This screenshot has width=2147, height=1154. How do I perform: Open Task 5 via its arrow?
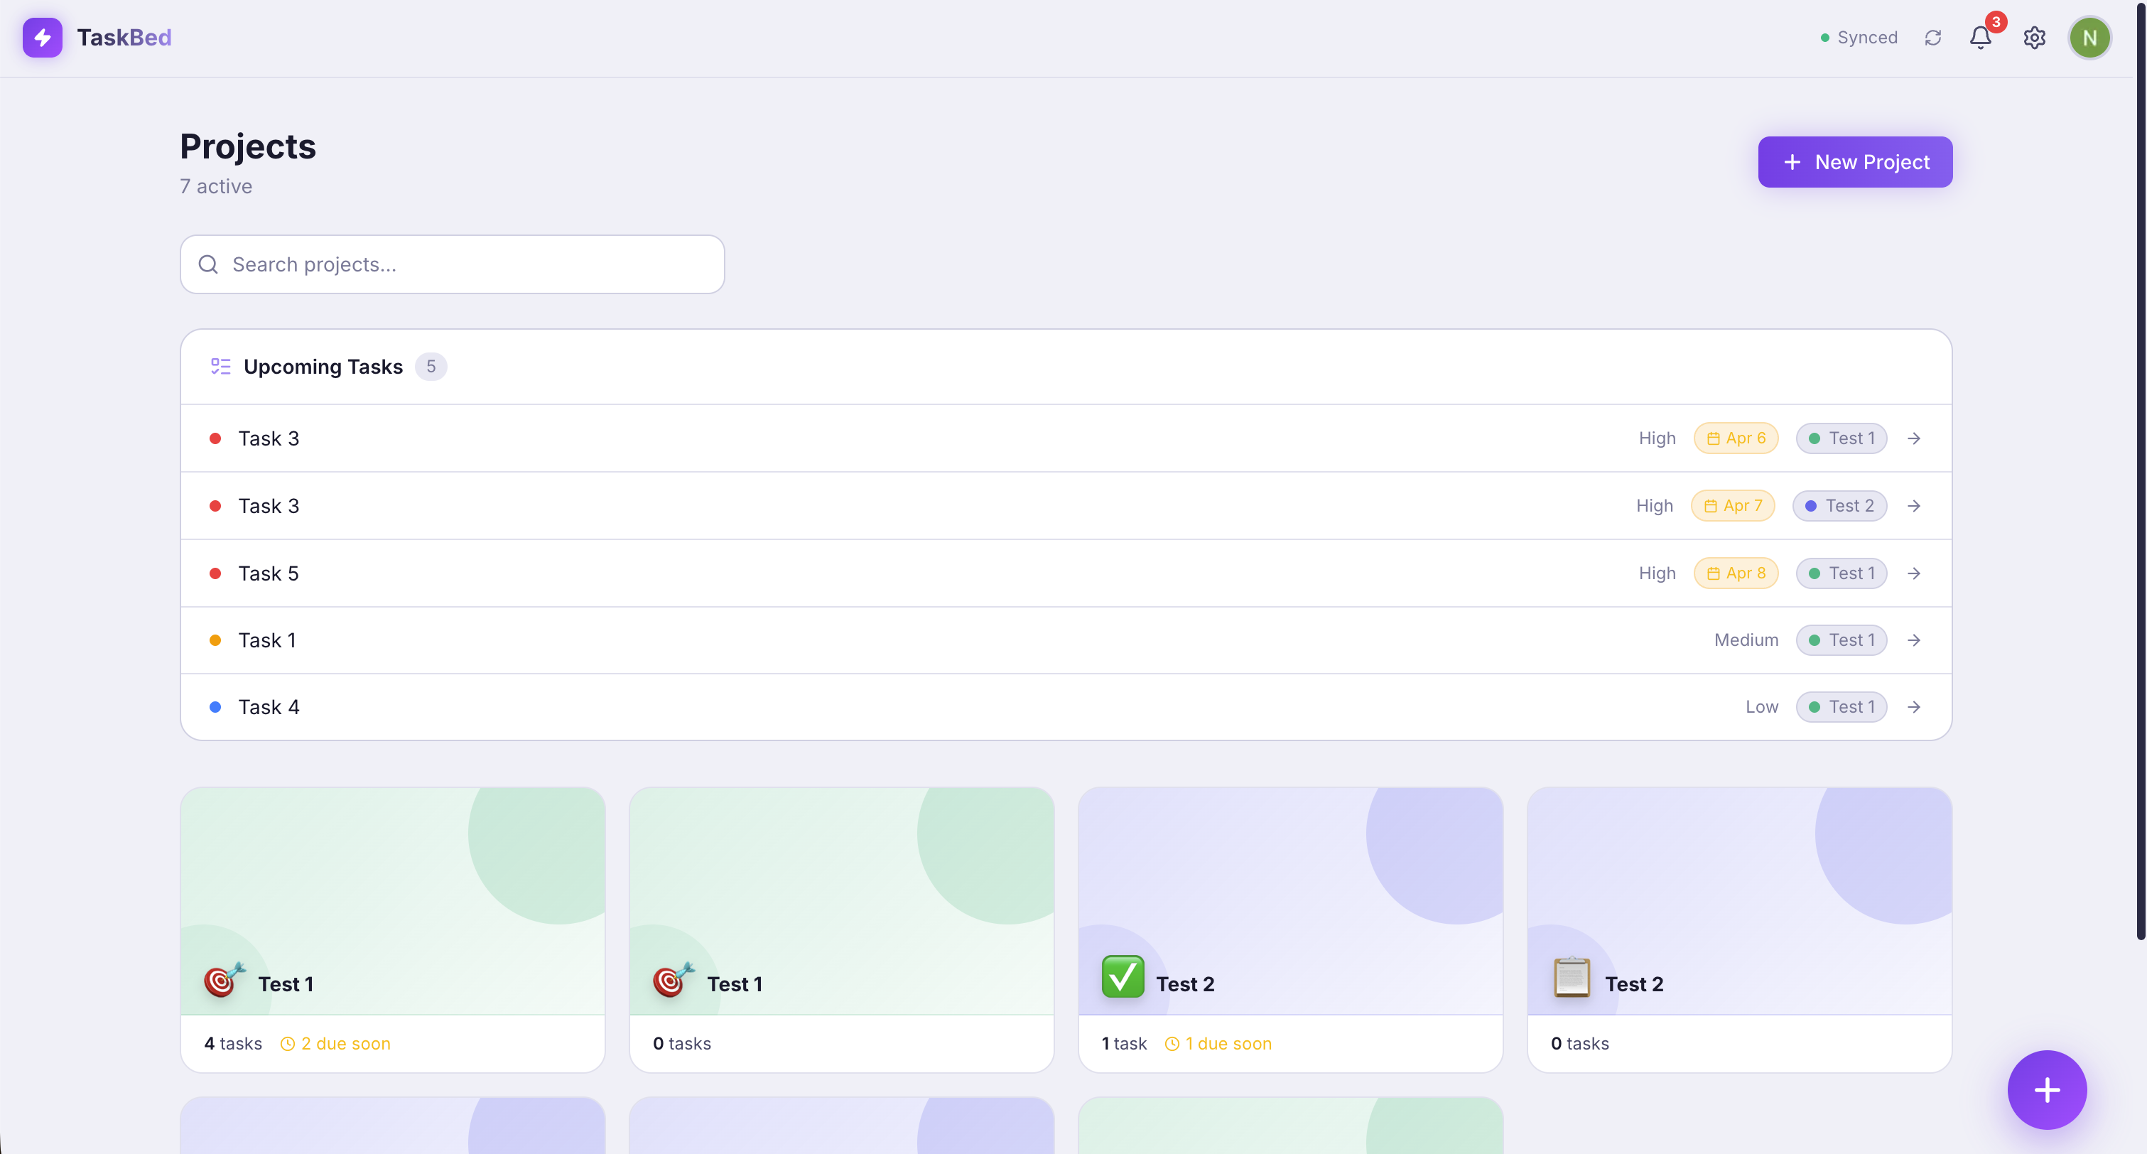[x=1914, y=573]
